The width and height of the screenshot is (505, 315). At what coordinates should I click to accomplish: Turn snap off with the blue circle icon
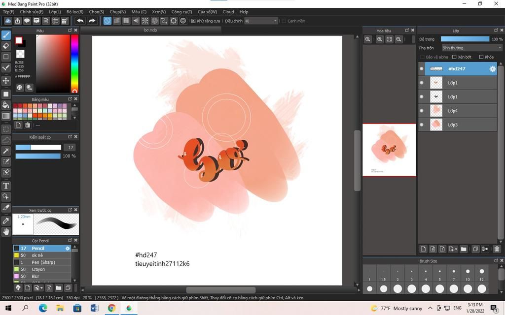107,21
